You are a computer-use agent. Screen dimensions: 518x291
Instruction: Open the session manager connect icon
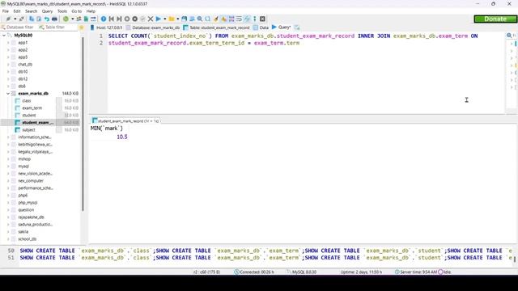(8, 19)
